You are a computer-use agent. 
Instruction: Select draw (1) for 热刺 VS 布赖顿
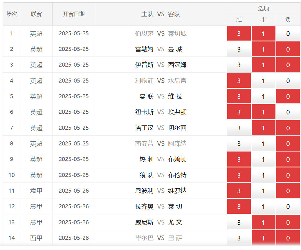pyautogui.click(x=263, y=159)
